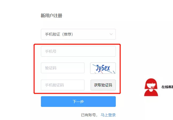This screenshot has width=173, height=120.
Task: Request an SMS code via 获取验证码
Action: (103, 85)
